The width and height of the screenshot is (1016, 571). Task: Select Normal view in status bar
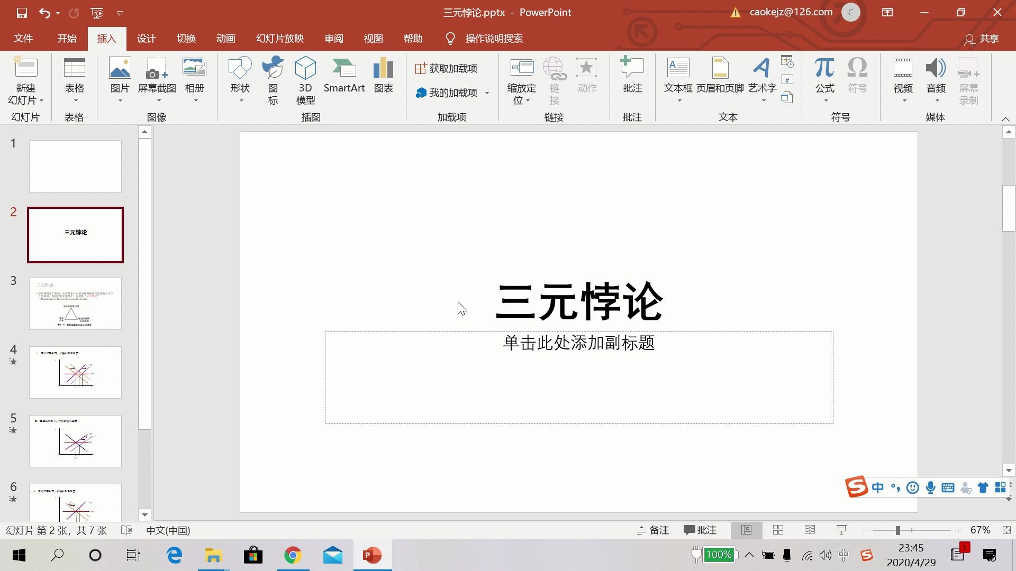click(746, 530)
